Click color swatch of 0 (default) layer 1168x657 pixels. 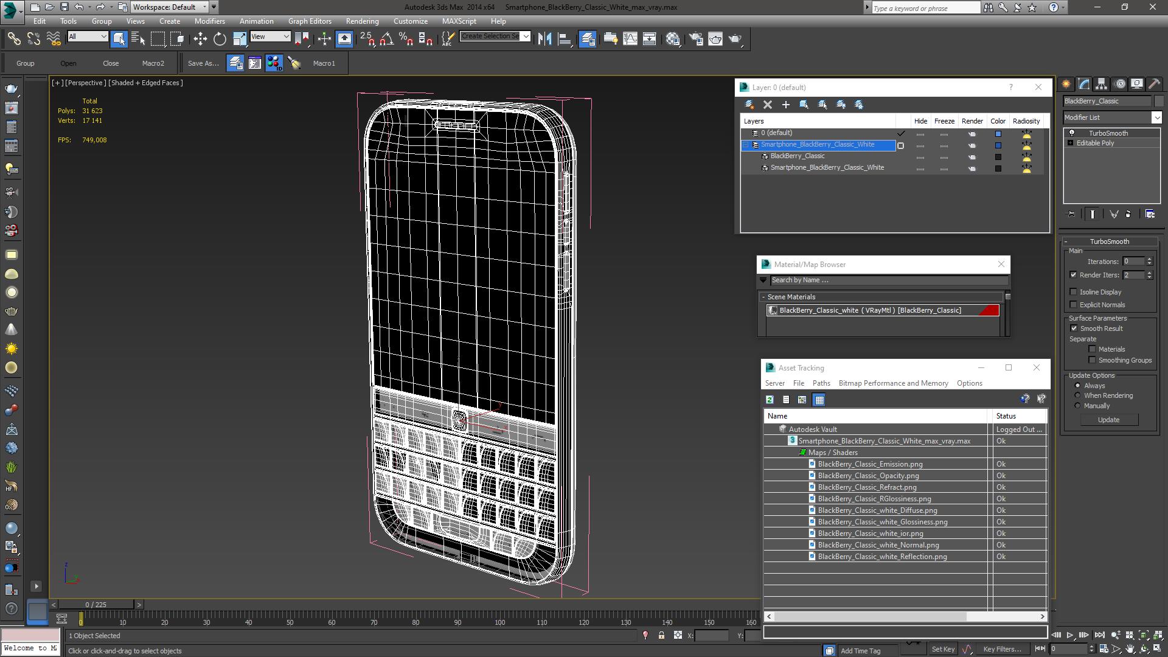tap(998, 134)
